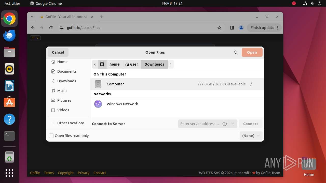This screenshot has width=326, height=183.
Task: Click the Connect button
Action: coord(251,124)
